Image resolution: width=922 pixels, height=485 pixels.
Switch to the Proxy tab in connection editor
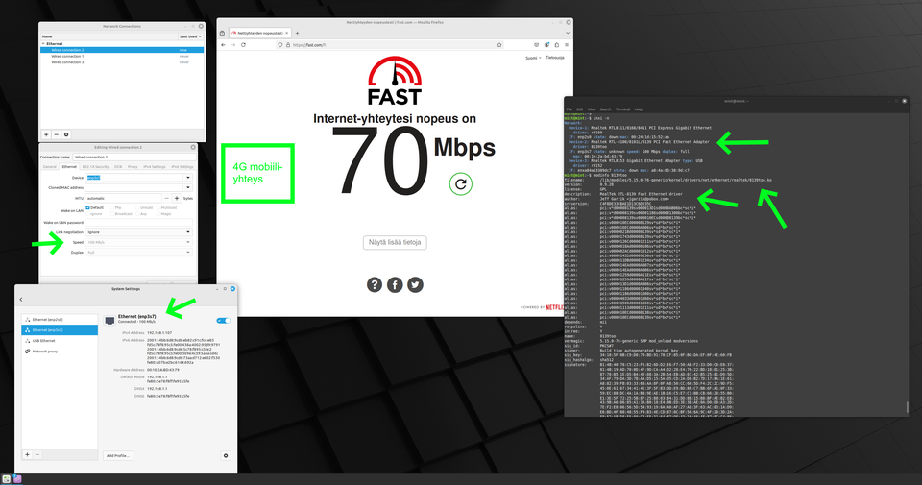[133, 167]
